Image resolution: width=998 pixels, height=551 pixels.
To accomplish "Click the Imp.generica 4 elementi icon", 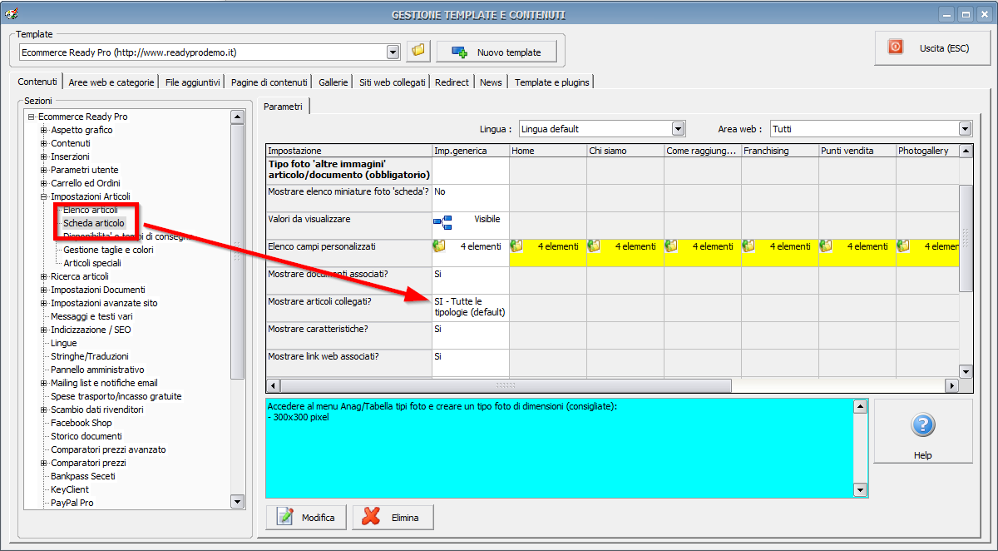I will (439, 246).
